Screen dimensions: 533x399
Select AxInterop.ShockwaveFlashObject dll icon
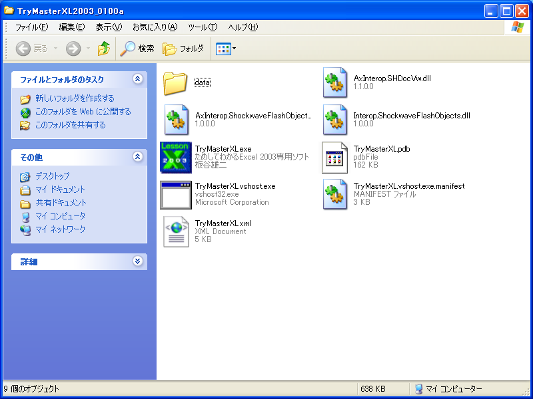coord(176,120)
